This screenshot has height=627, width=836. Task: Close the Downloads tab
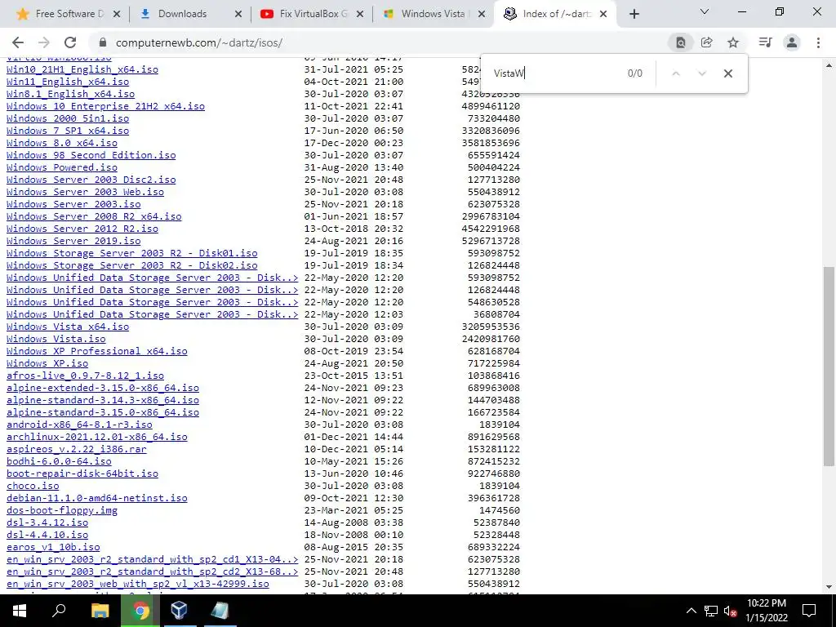tap(238, 14)
